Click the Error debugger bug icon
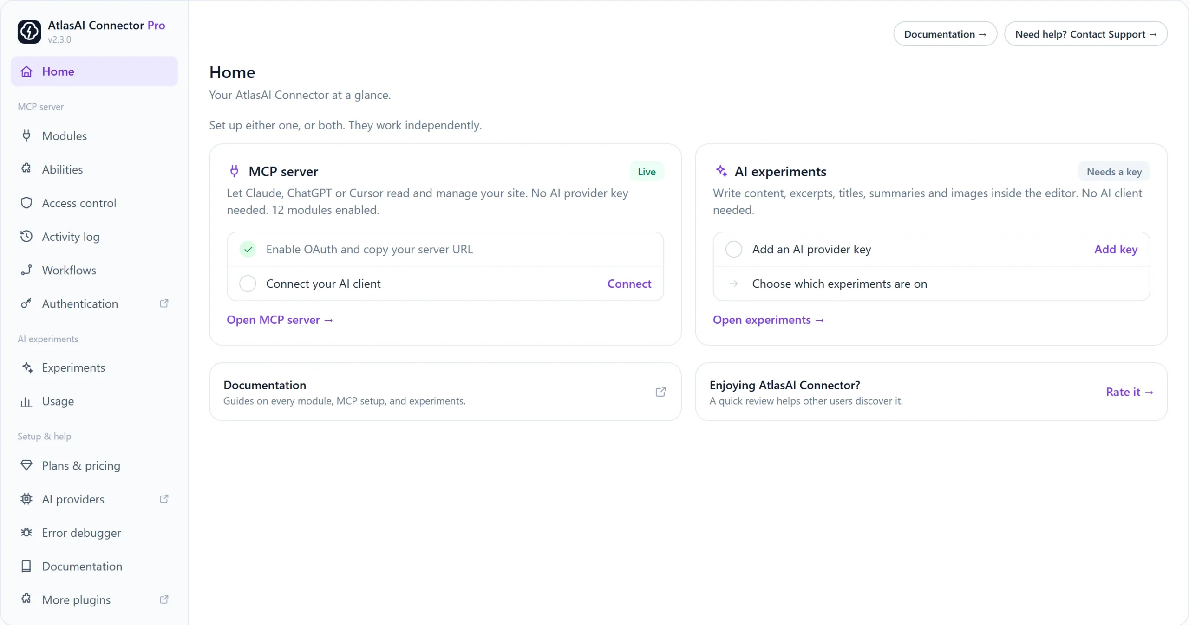The image size is (1189, 625). [26, 532]
